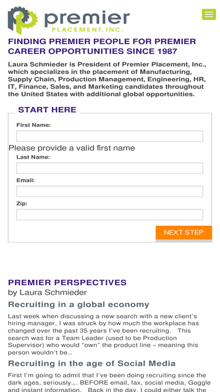Viewport: 220px width, 392px height.
Task: Click the Email label text
Action: tap(25, 180)
